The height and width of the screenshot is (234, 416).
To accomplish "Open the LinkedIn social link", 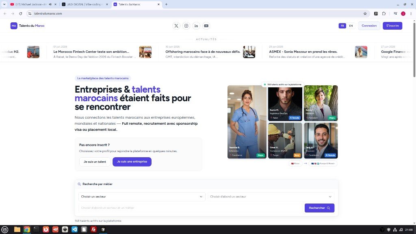I will click(196, 26).
